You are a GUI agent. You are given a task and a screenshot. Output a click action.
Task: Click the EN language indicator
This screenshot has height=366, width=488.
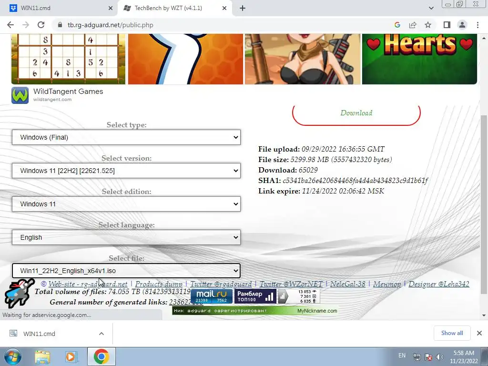pyautogui.click(x=402, y=356)
